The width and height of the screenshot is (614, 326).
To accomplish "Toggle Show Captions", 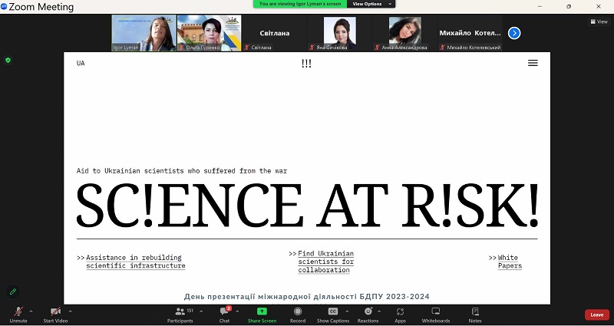I will [333, 313].
